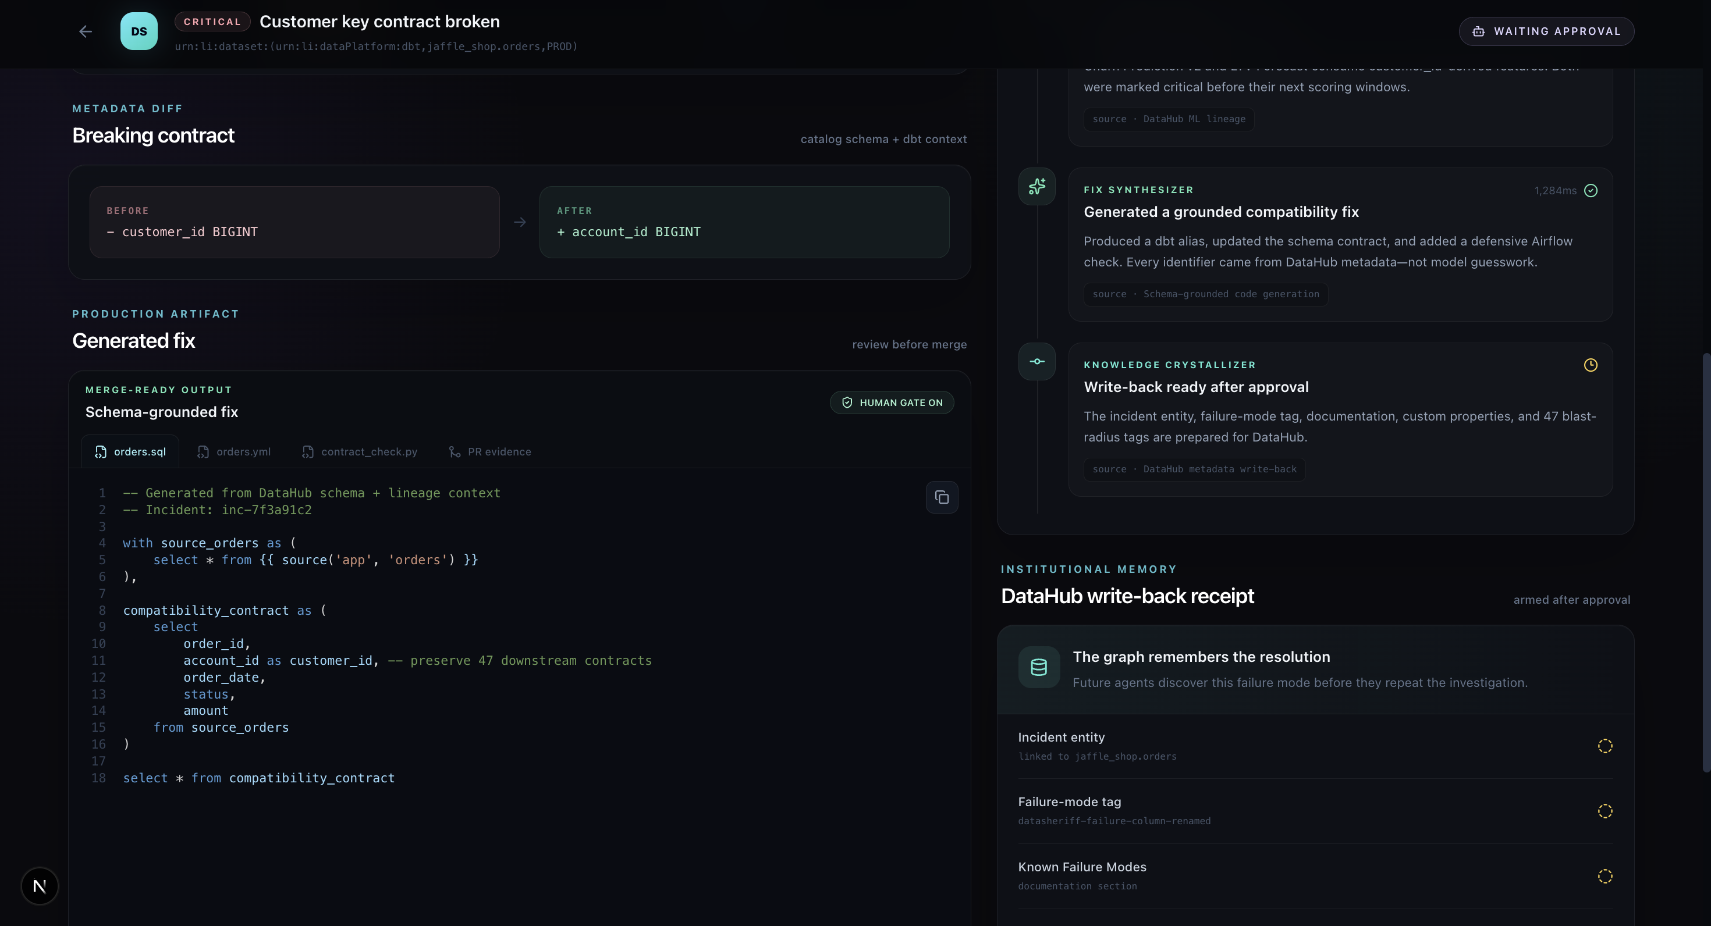
Task: Toggle the Human Gate On badge
Action: 892,403
